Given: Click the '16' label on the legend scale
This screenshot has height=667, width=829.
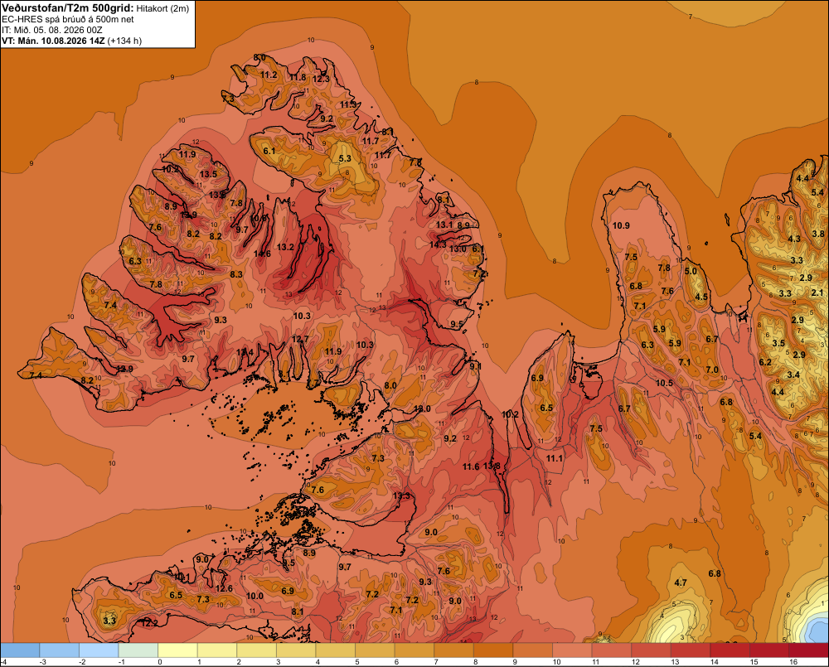Looking at the screenshot, I should click(x=793, y=662).
